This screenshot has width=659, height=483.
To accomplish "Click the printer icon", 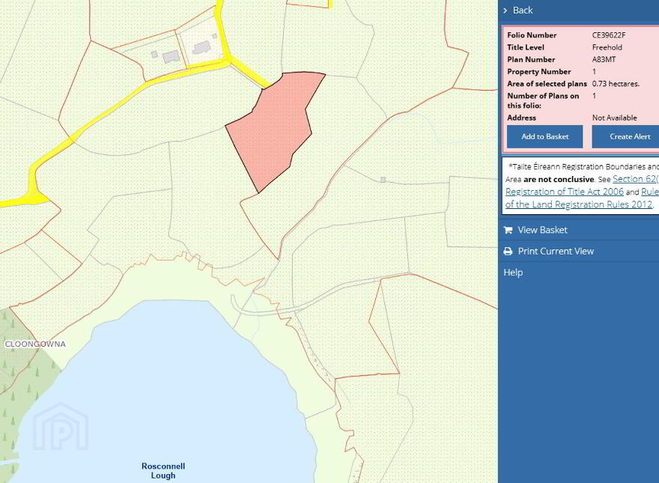I will (508, 252).
